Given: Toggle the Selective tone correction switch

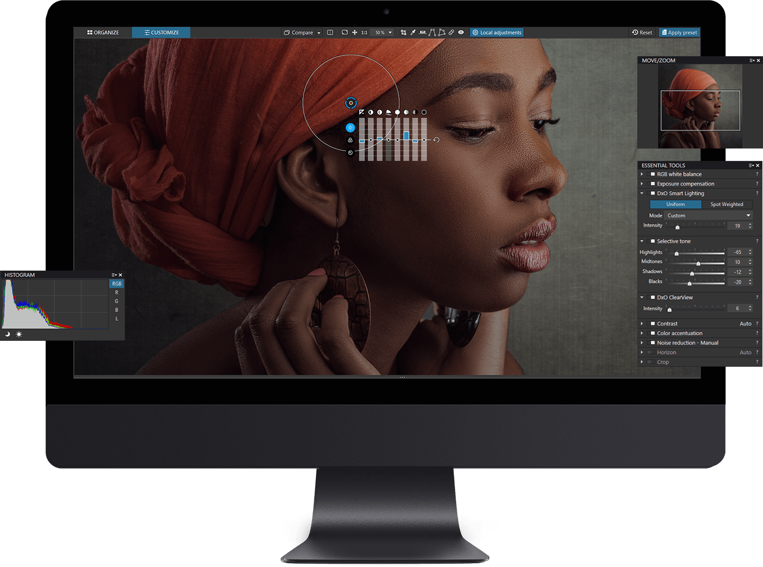Looking at the screenshot, I should (653, 241).
